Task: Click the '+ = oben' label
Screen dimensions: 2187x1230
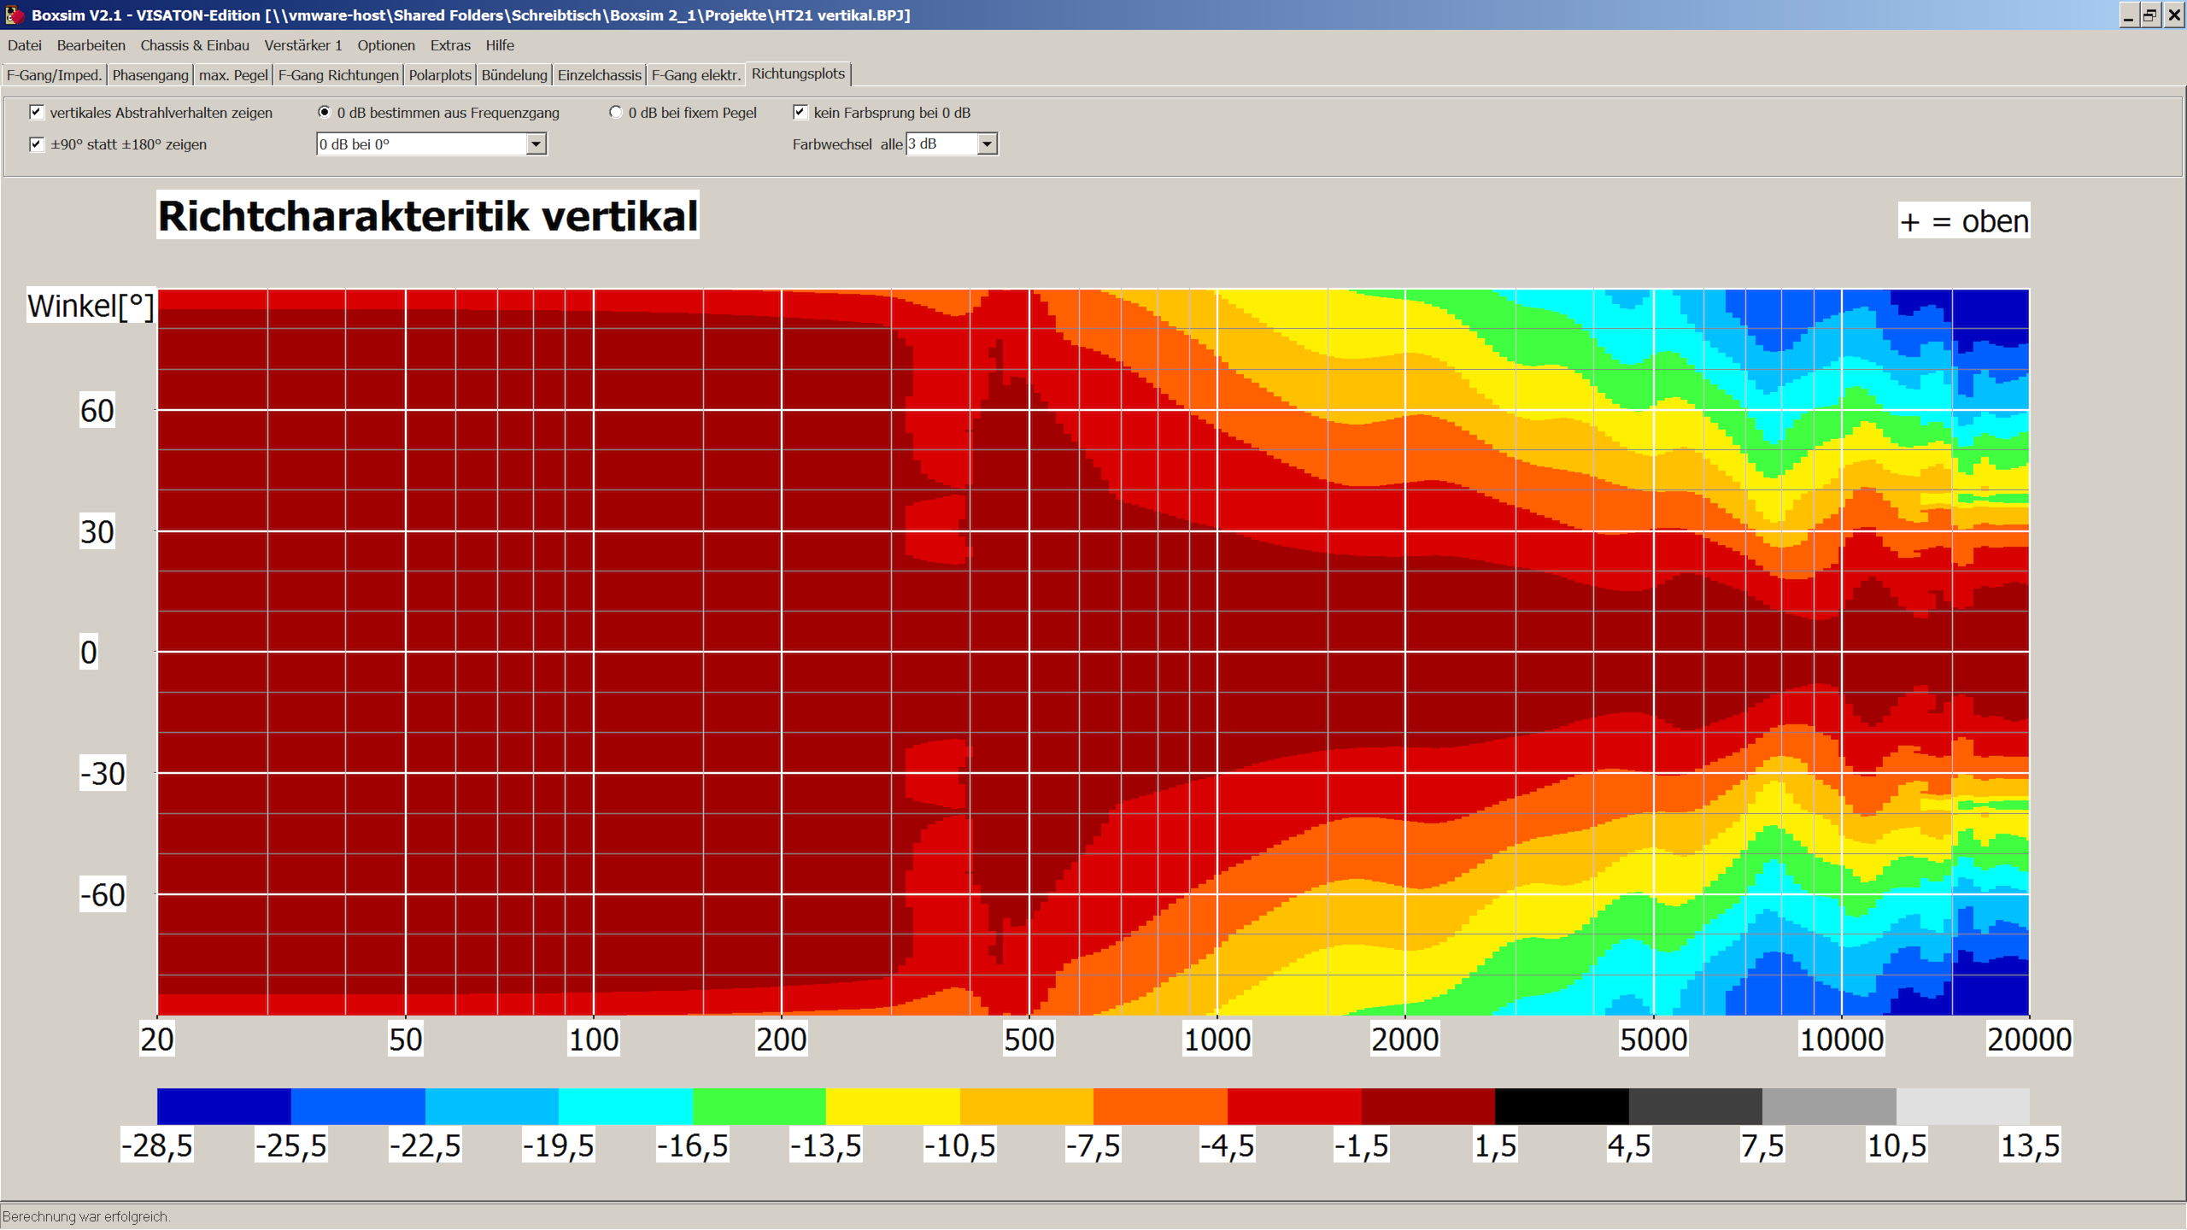Action: [1964, 221]
